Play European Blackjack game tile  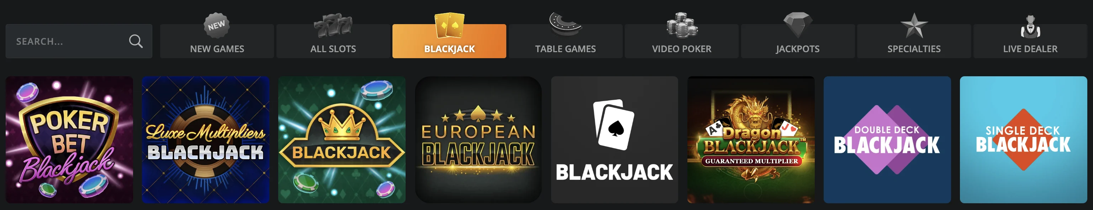pos(478,140)
